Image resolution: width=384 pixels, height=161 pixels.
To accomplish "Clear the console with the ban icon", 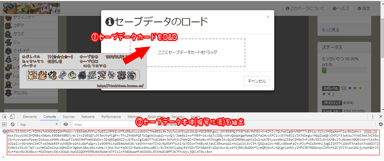I will point(12,124).
